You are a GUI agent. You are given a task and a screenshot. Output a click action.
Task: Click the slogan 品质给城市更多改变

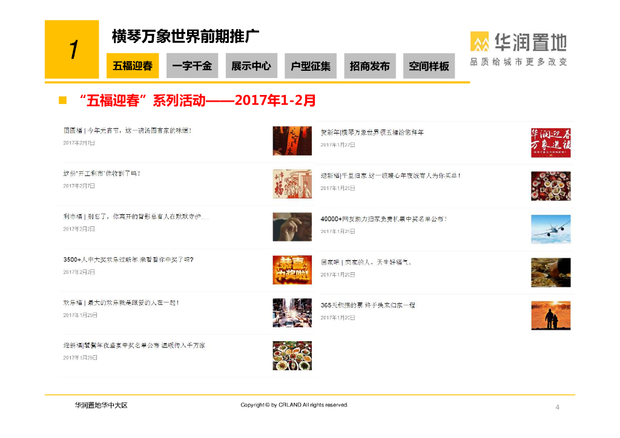point(519,62)
